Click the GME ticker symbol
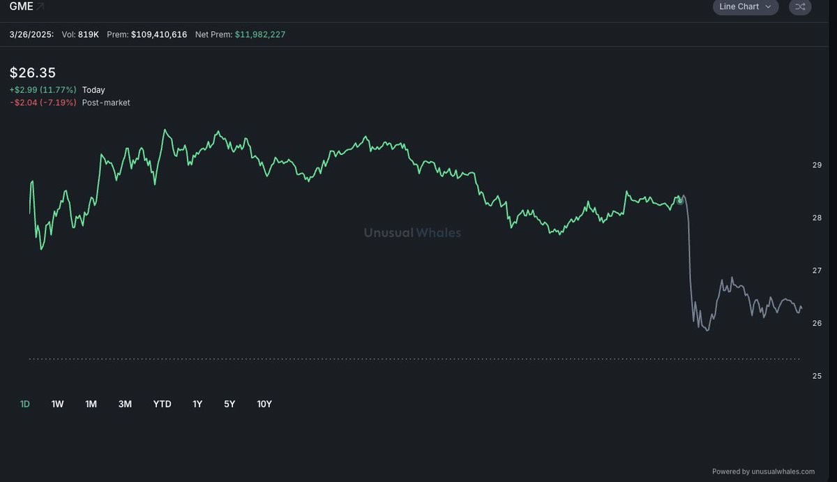The width and height of the screenshot is (837, 482). (21, 7)
